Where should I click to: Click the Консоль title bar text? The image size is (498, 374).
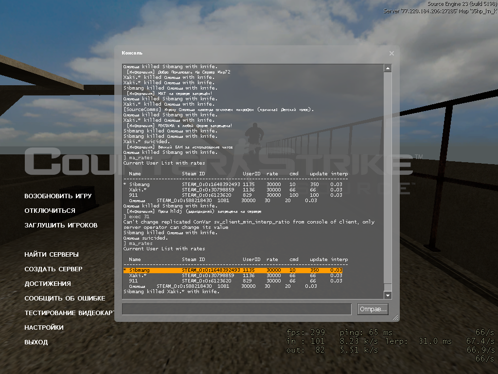point(132,53)
